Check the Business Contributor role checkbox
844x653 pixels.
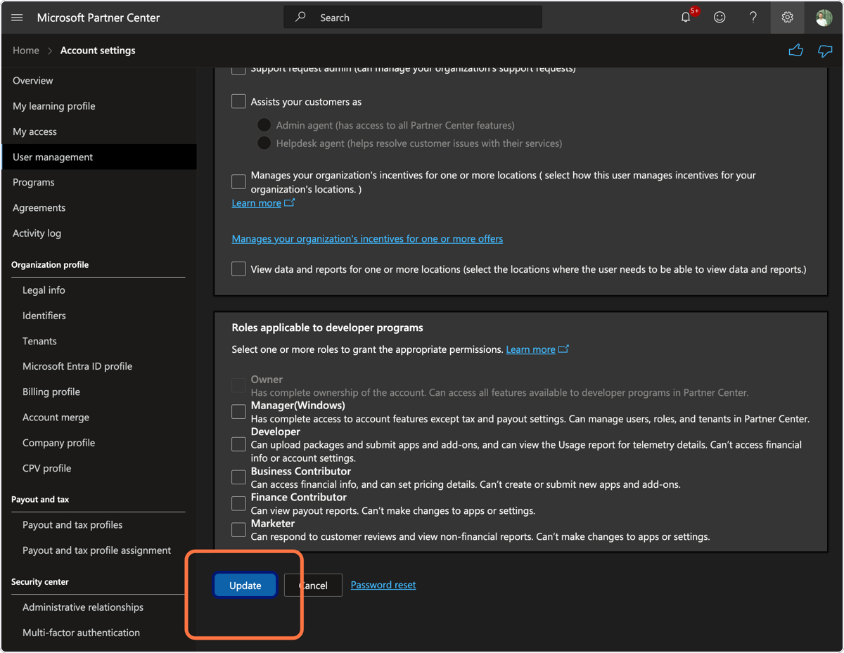[x=238, y=477]
